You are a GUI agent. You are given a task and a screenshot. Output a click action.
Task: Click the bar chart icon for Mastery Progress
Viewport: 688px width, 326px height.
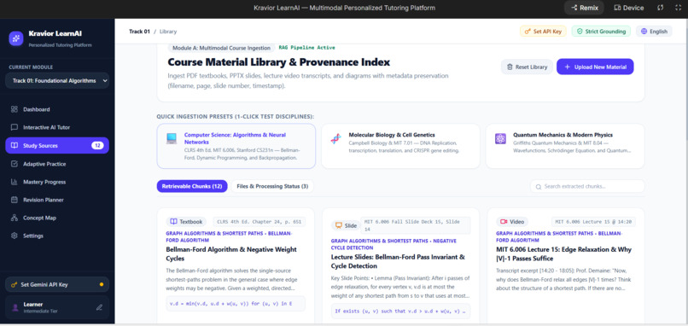coord(14,182)
